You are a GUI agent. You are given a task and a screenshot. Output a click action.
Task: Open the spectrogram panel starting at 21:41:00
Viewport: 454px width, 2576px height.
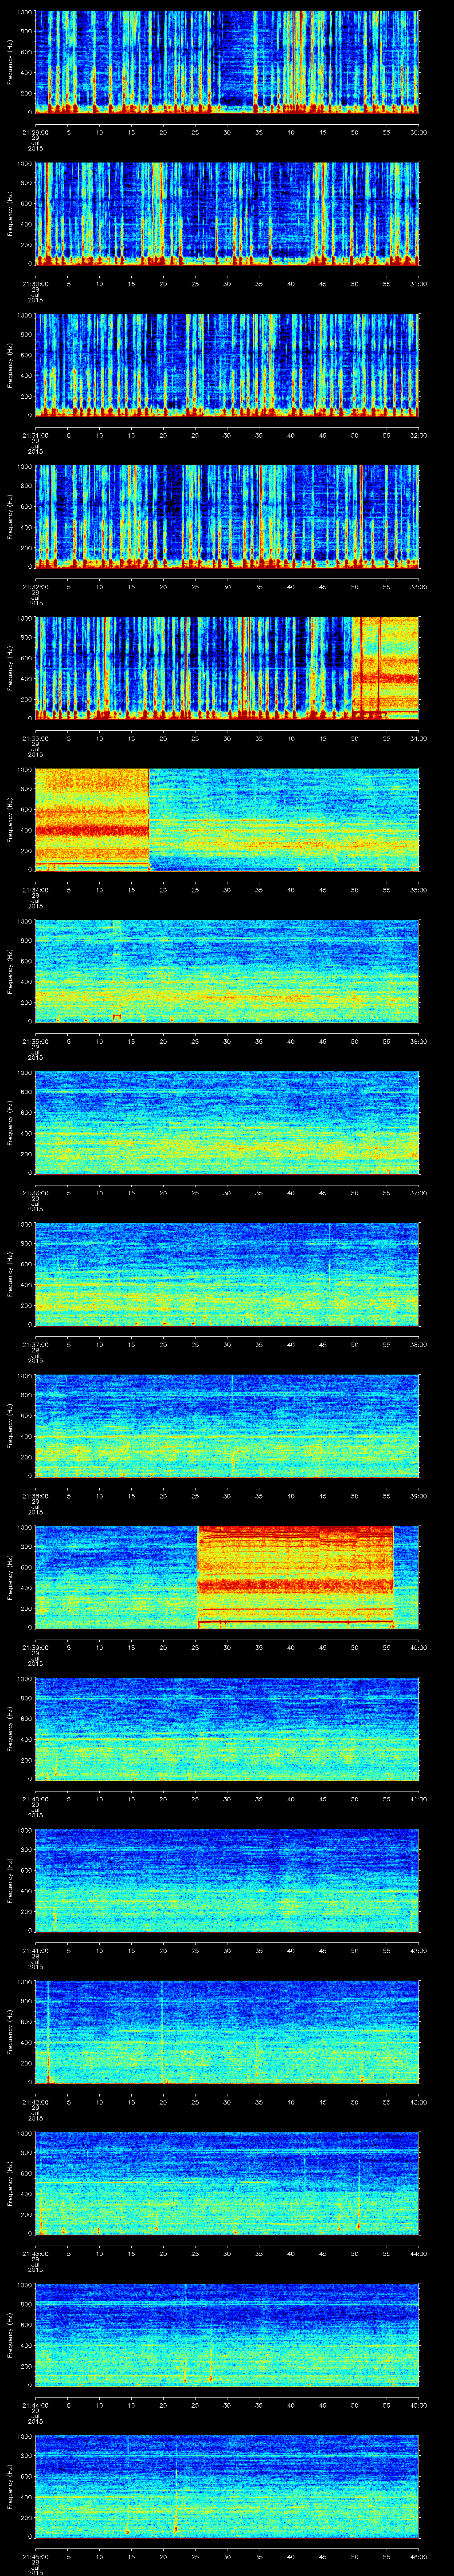click(x=227, y=1880)
